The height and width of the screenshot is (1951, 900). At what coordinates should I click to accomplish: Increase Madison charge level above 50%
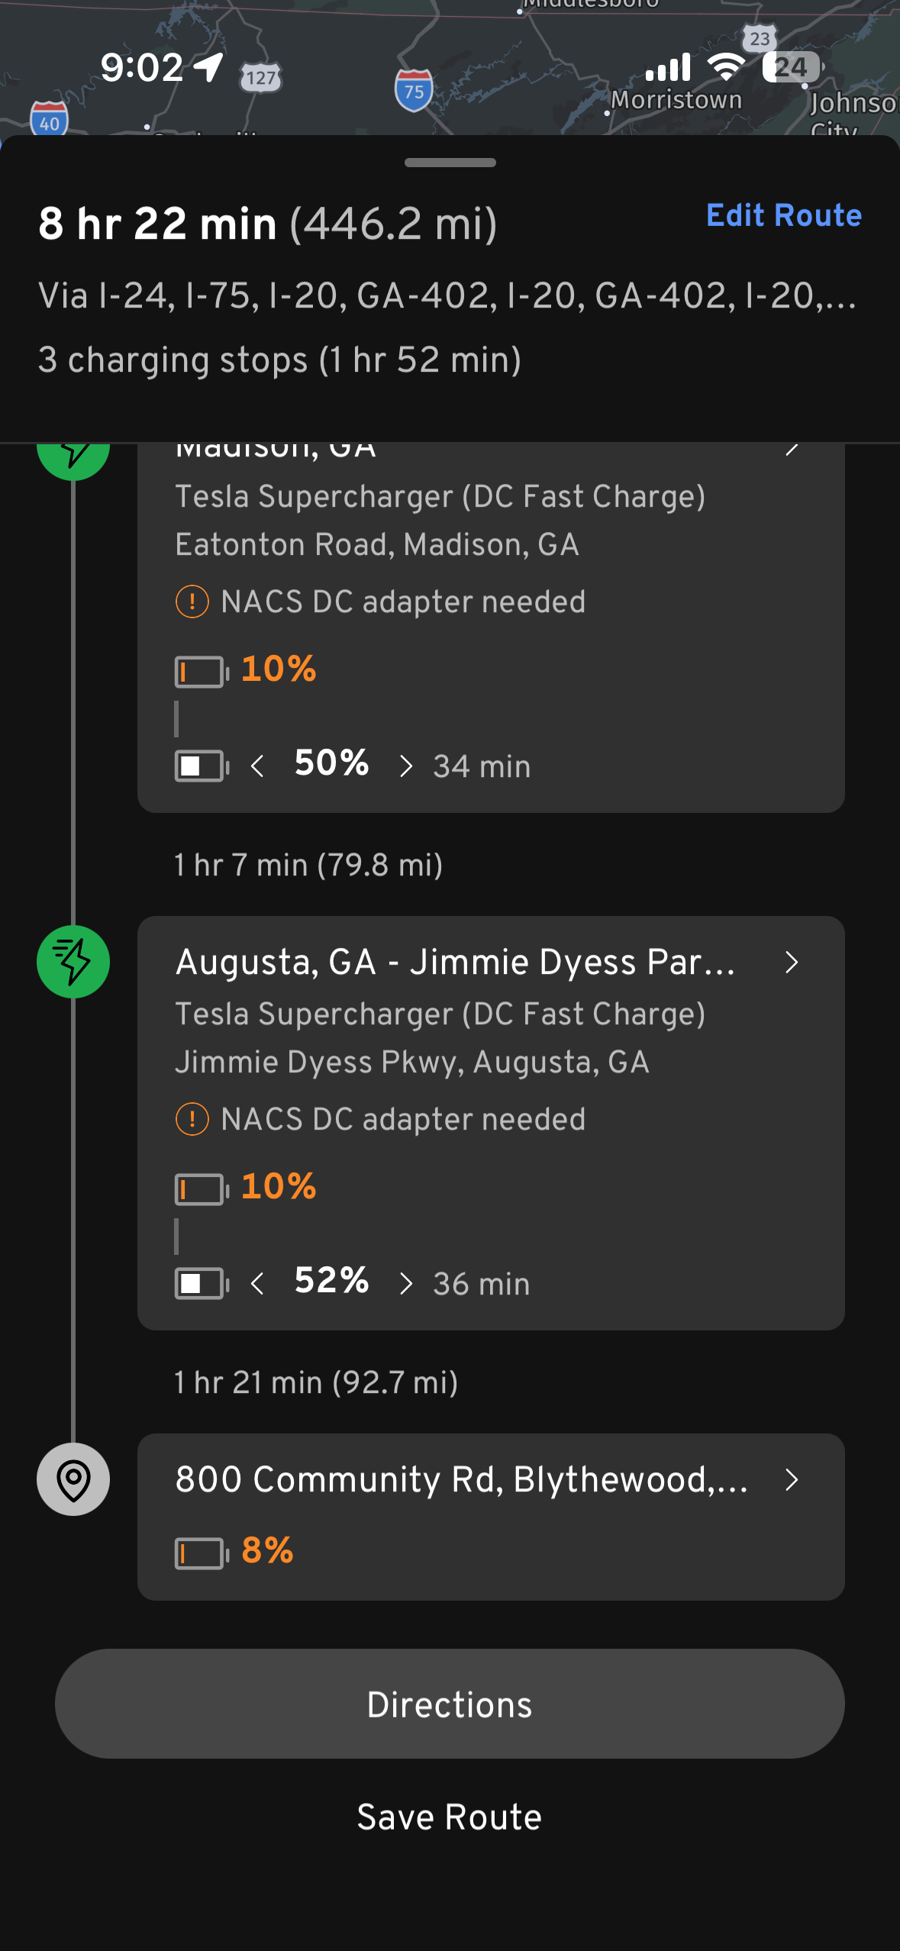405,766
